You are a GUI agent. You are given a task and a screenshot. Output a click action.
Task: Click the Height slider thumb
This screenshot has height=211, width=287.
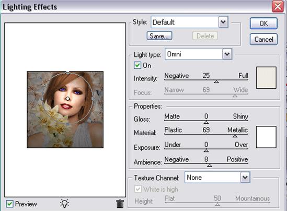tap(217, 204)
